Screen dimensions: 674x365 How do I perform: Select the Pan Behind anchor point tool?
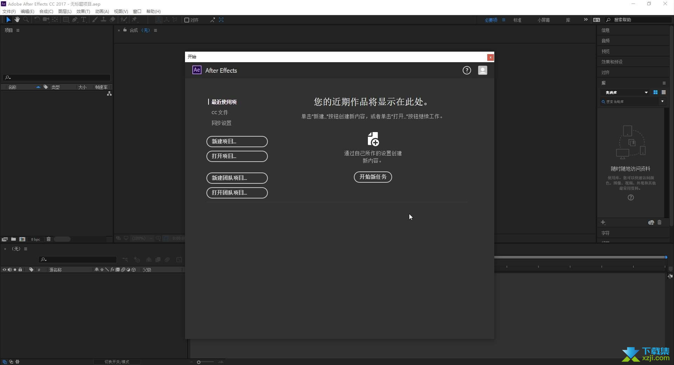tap(55, 20)
